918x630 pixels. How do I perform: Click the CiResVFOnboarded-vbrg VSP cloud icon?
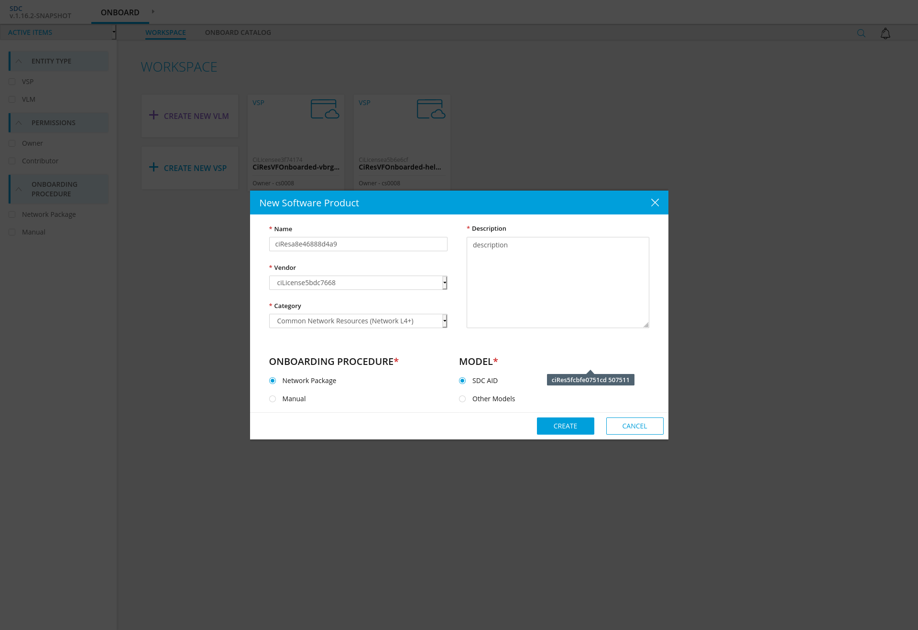point(325,109)
